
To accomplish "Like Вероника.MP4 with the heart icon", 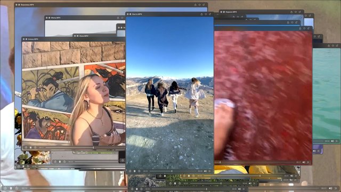I will pos(199,5).
